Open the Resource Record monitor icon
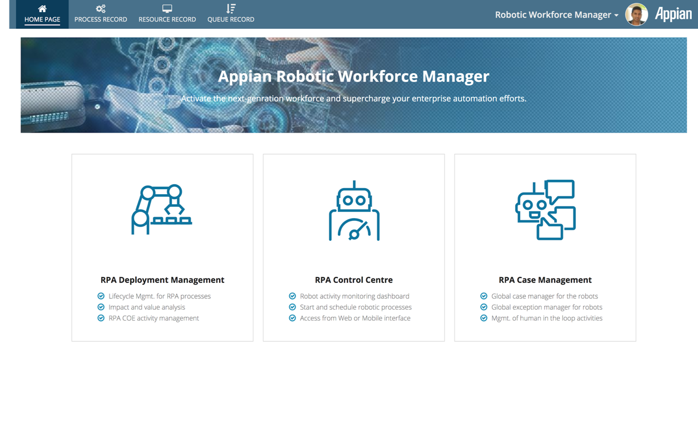698x440 pixels. click(x=167, y=8)
